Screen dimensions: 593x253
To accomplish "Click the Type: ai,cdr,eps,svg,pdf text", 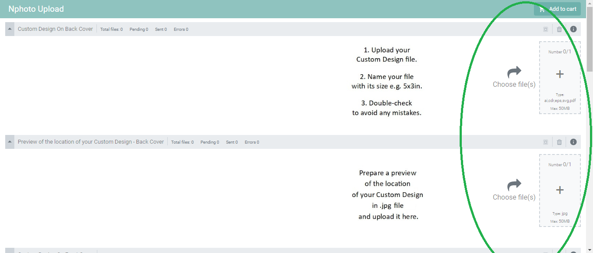I will [560, 97].
